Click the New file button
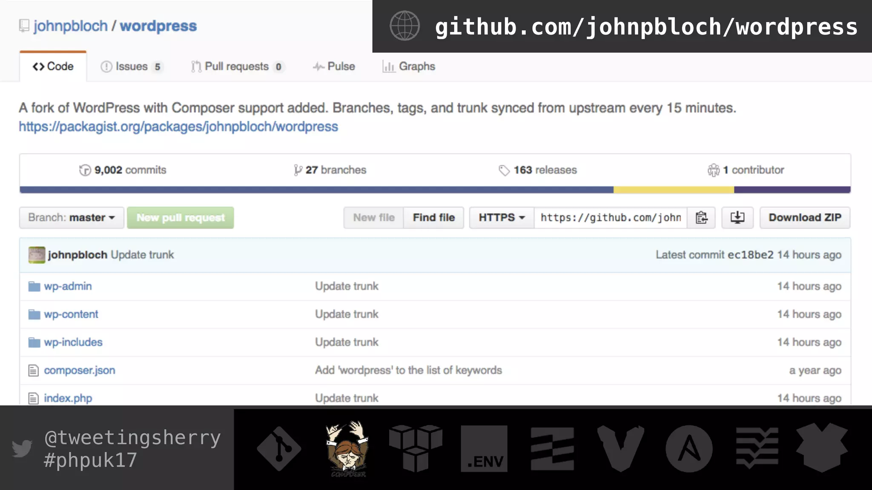Viewport: 872px width, 490px height. pos(374,218)
